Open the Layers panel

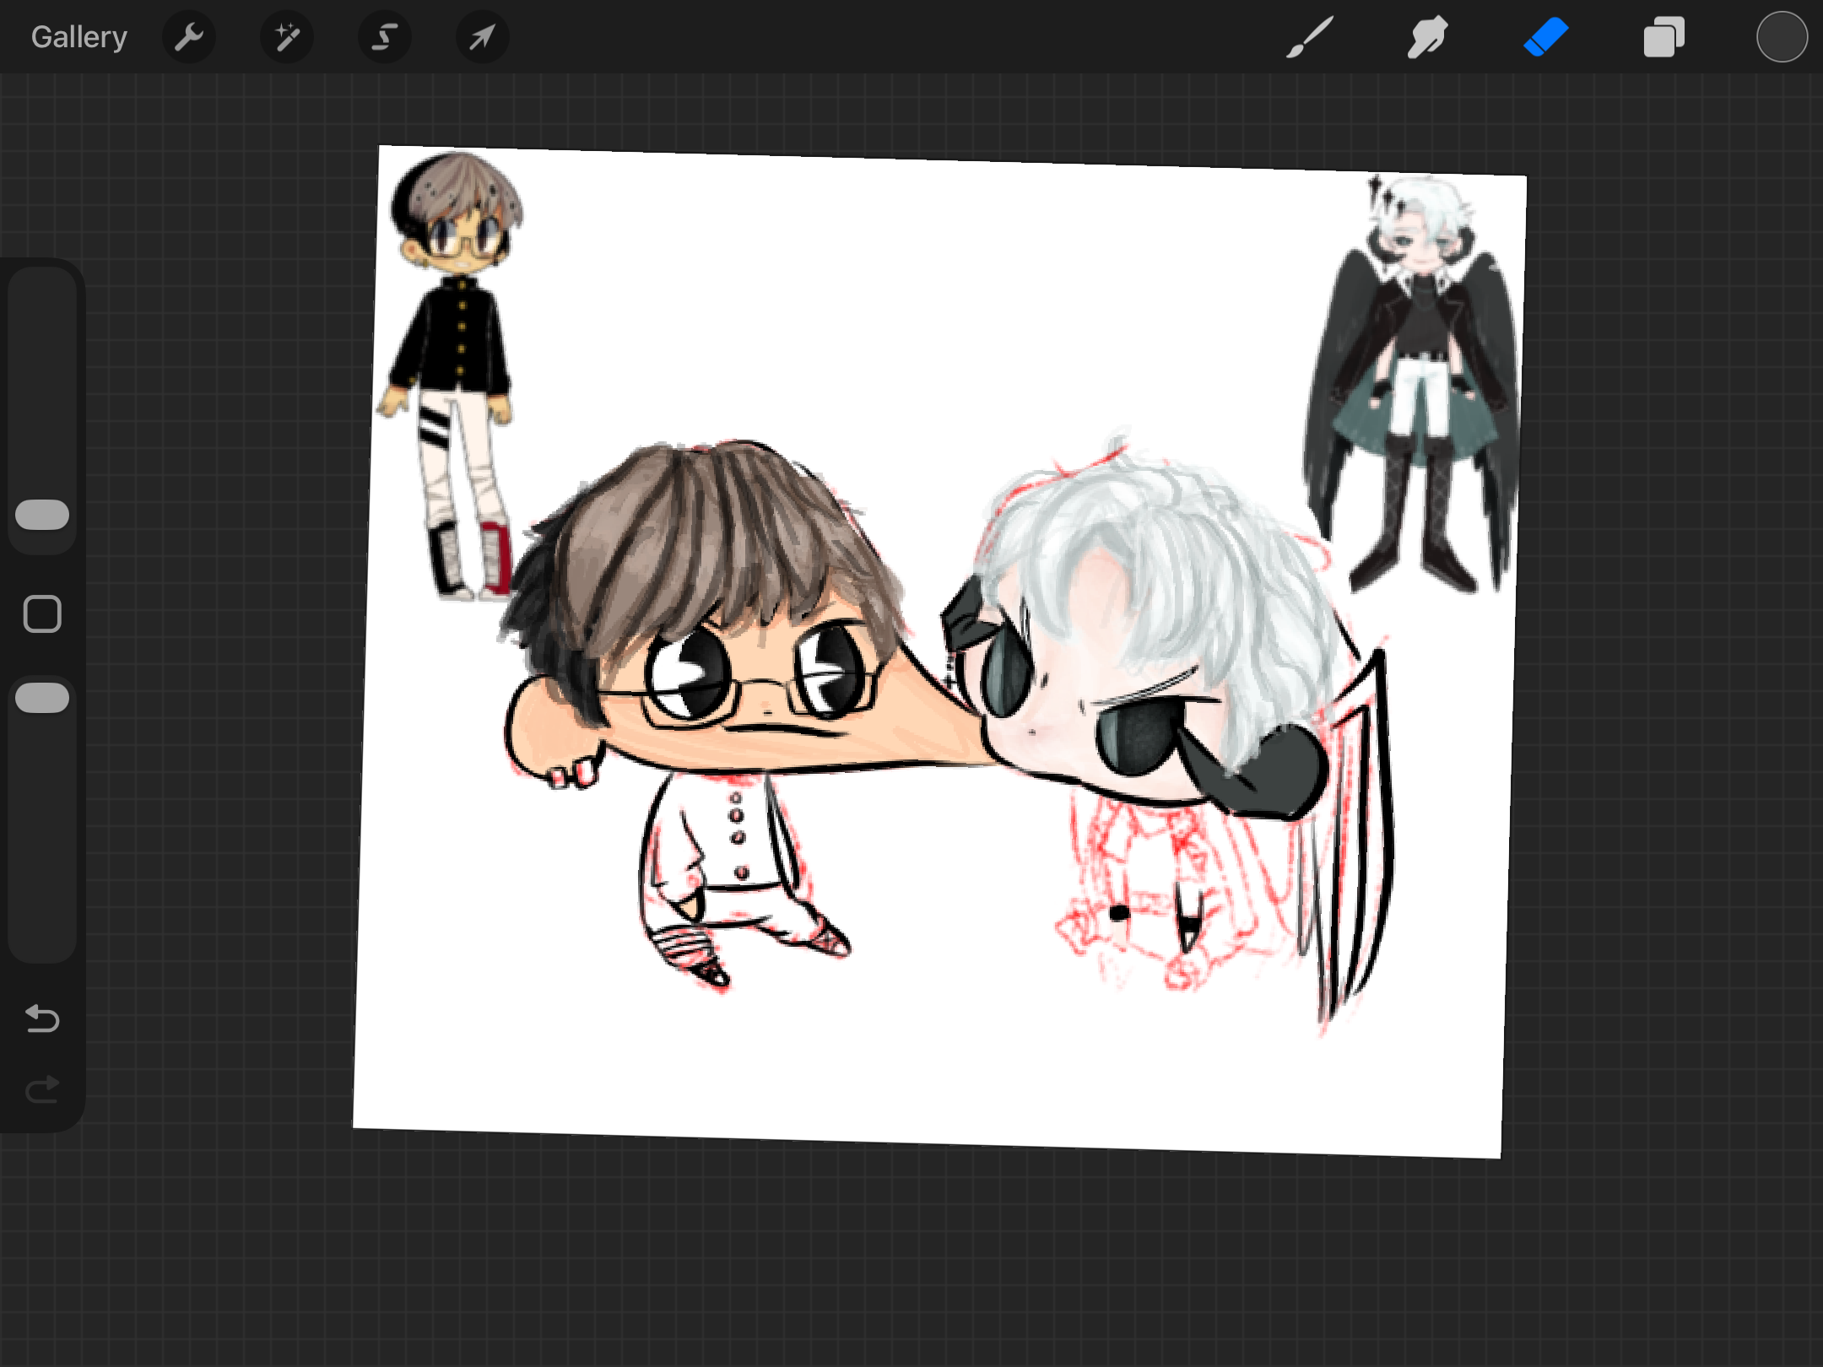point(1663,37)
